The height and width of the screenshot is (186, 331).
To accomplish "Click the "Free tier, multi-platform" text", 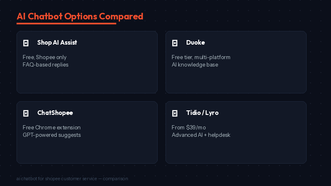I will 201,57.
